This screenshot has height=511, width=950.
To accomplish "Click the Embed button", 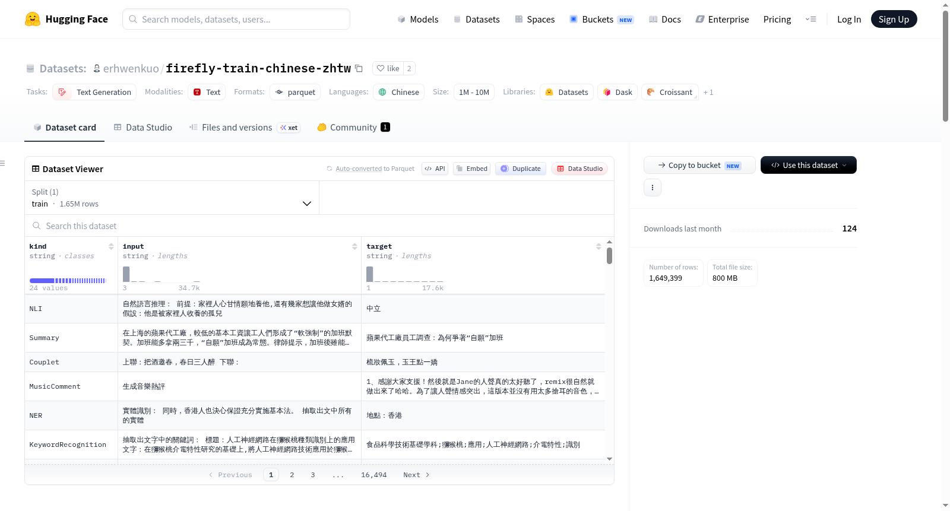I will (x=471, y=169).
